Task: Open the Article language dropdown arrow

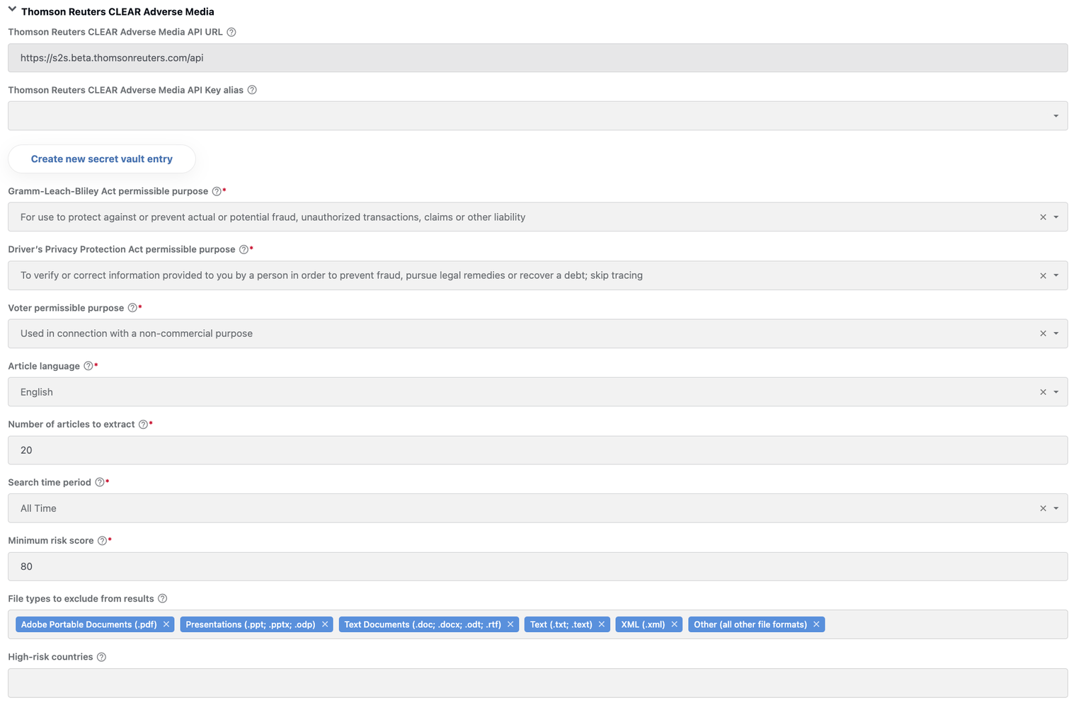Action: point(1056,392)
